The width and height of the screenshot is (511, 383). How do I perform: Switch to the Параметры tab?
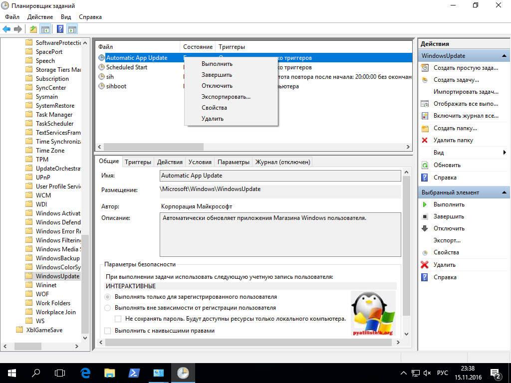pos(234,162)
